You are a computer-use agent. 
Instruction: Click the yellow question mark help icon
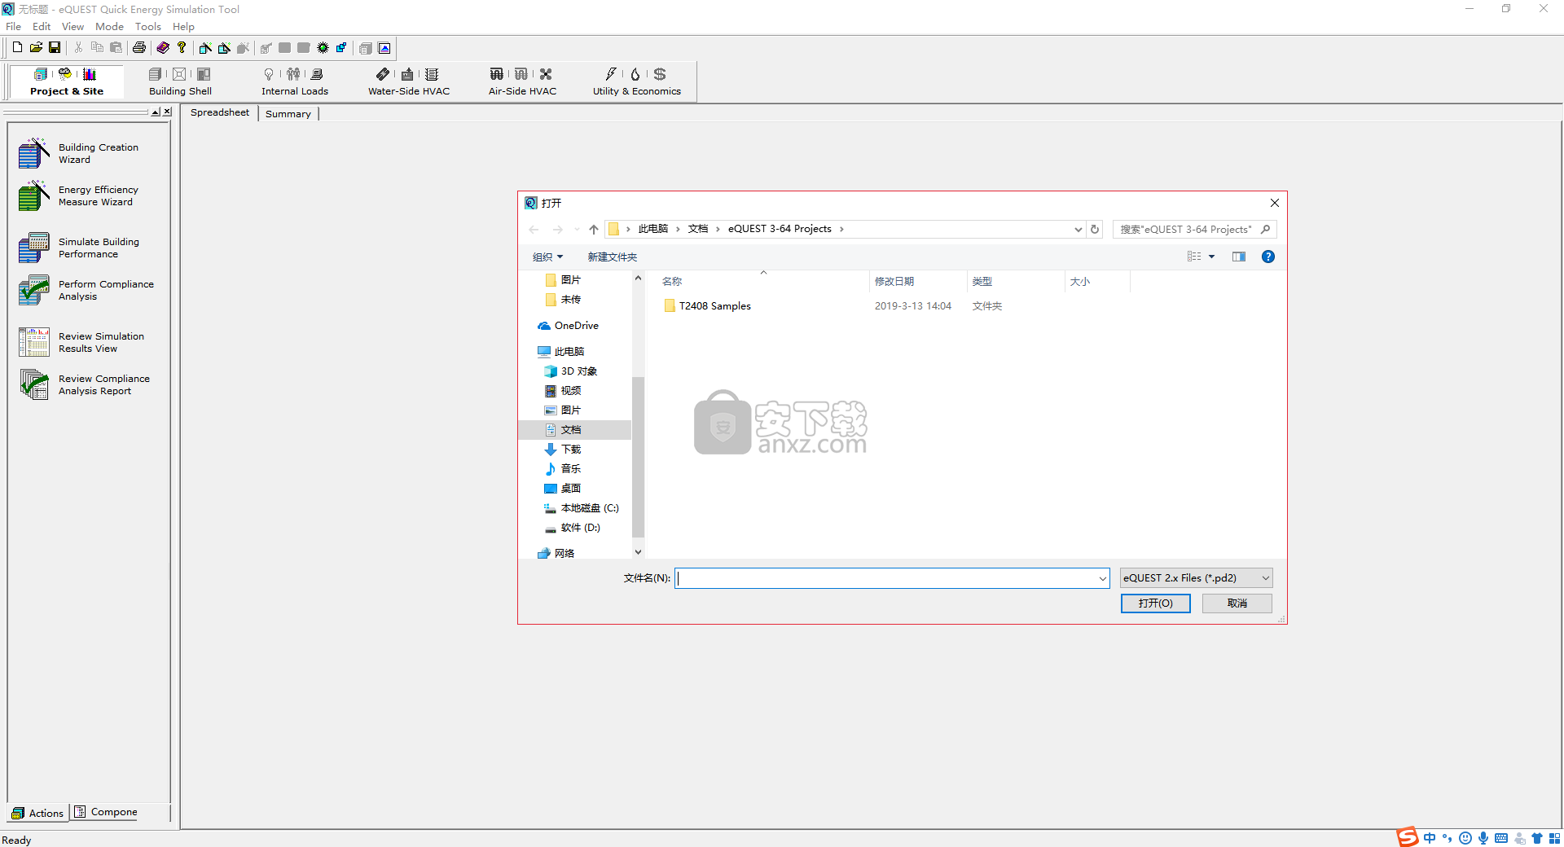coord(182,48)
